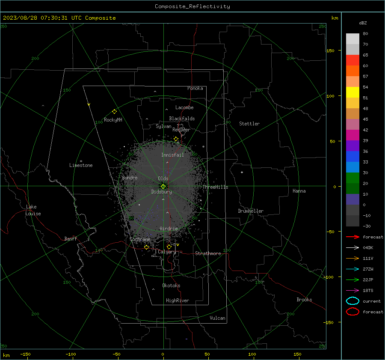Click the Composite_Reflectivity title text
The image size is (385, 360).
click(x=192, y=6)
